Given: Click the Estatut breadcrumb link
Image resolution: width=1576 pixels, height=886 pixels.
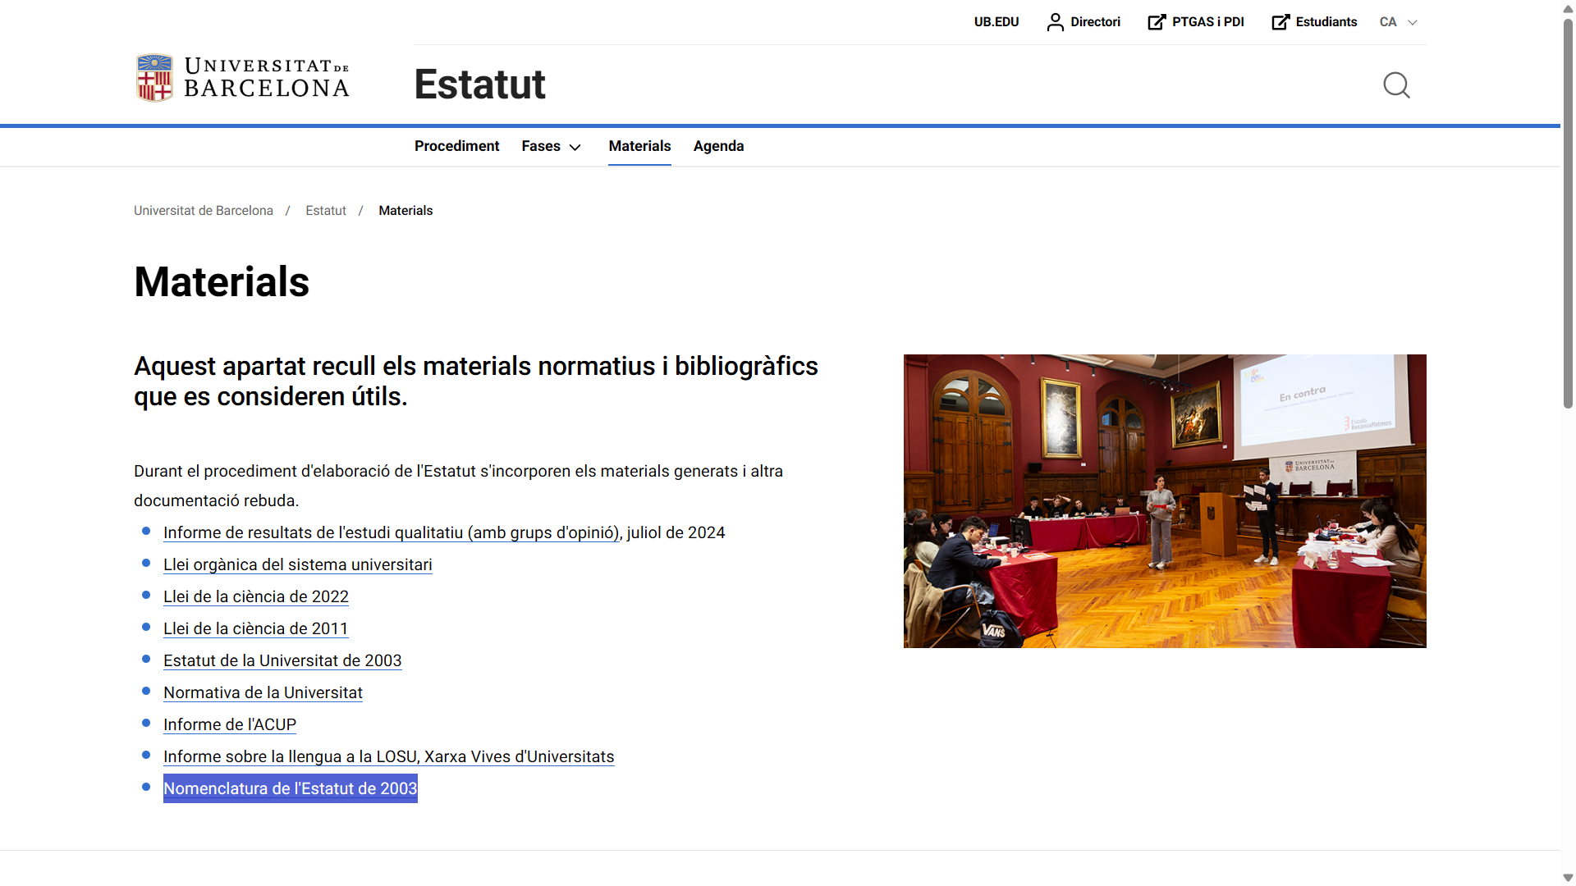Looking at the screenshot, I should (x=325, y=211).
